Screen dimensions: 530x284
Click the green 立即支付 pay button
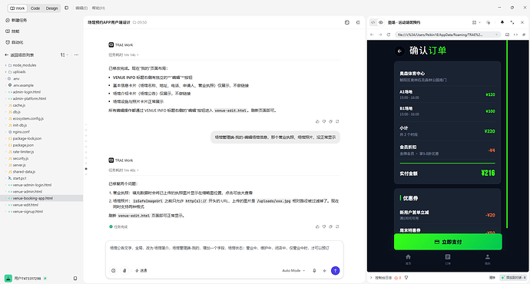point(448,242)
